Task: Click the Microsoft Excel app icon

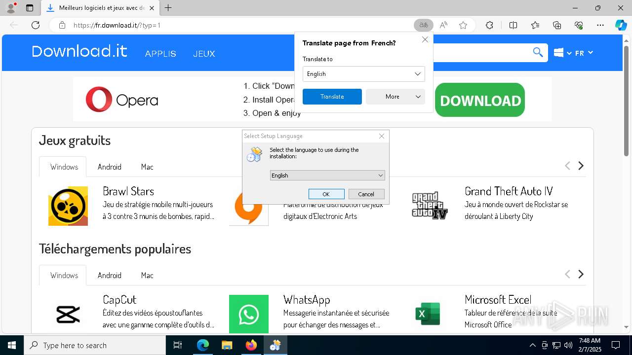Action: (x=428, y=314)
